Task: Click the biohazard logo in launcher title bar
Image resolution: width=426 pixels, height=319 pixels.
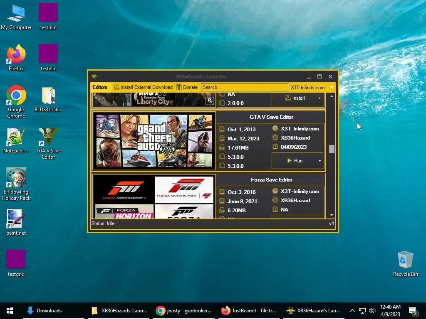Action: click(94, 76)
